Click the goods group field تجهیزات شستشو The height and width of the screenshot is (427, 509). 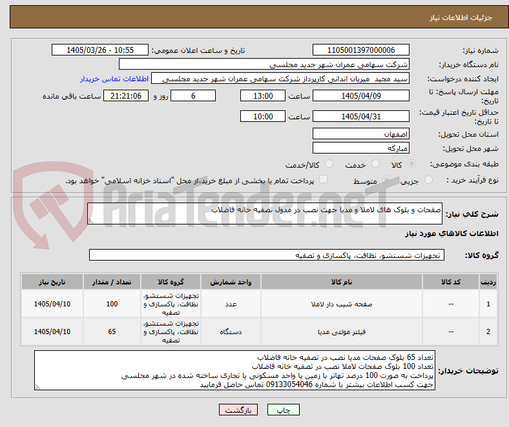(267, 255)
